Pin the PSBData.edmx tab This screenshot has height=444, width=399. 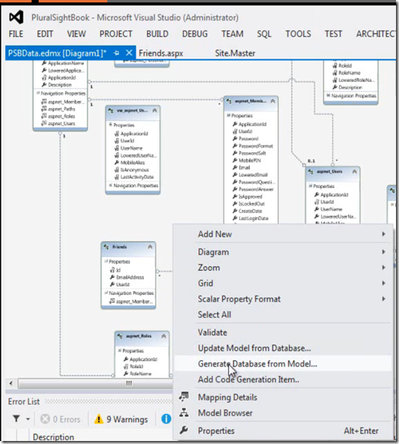(116, 53)
